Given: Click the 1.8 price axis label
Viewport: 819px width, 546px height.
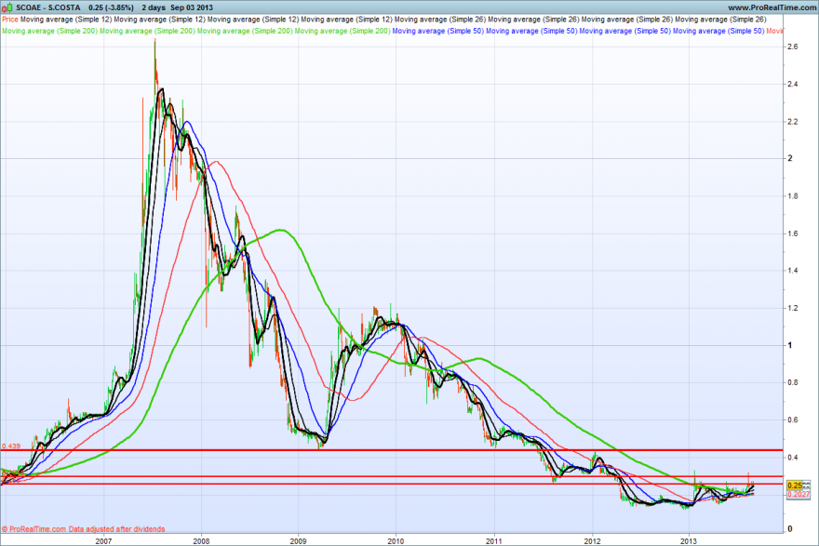Looking at the screenshot, I should click(x=792, y=196).
